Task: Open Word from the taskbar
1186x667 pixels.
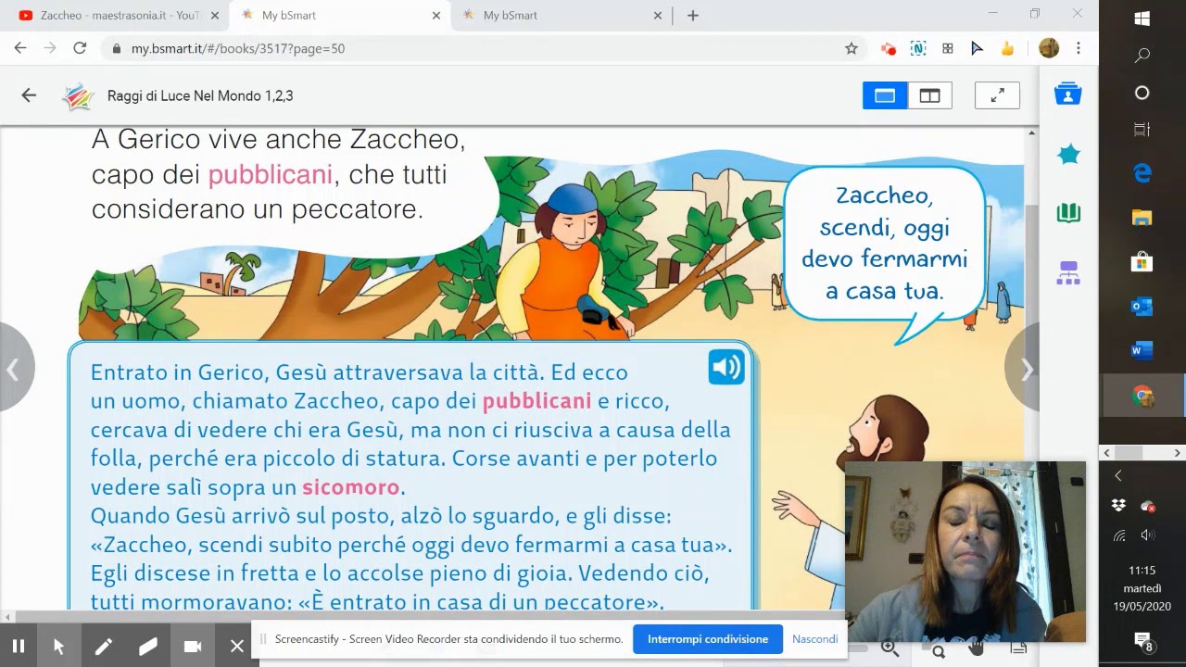Action: pyautogui.click(x=1142, y=351)
